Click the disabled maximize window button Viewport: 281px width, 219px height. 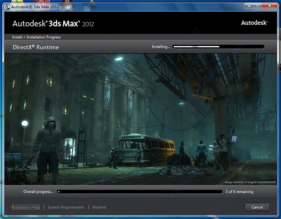pyautogui.click(x=258, y=6)
